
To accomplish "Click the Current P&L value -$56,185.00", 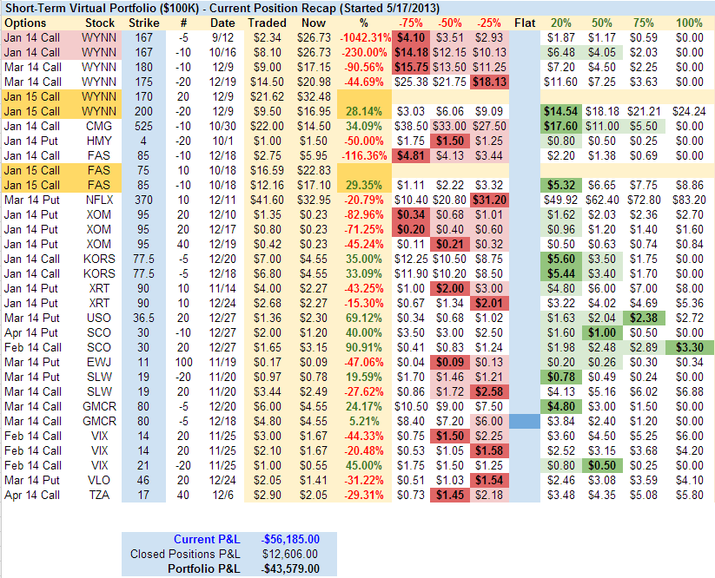I will point(289,539).
